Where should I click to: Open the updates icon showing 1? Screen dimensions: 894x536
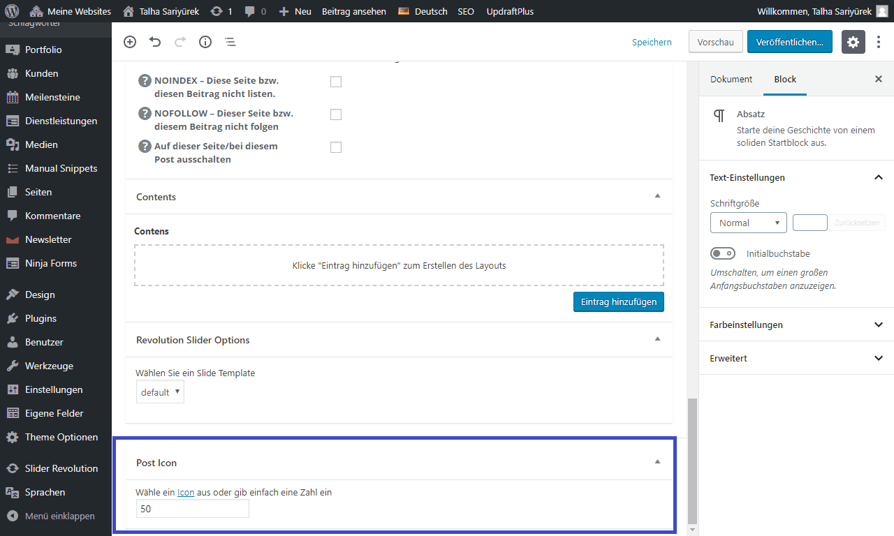221,11
